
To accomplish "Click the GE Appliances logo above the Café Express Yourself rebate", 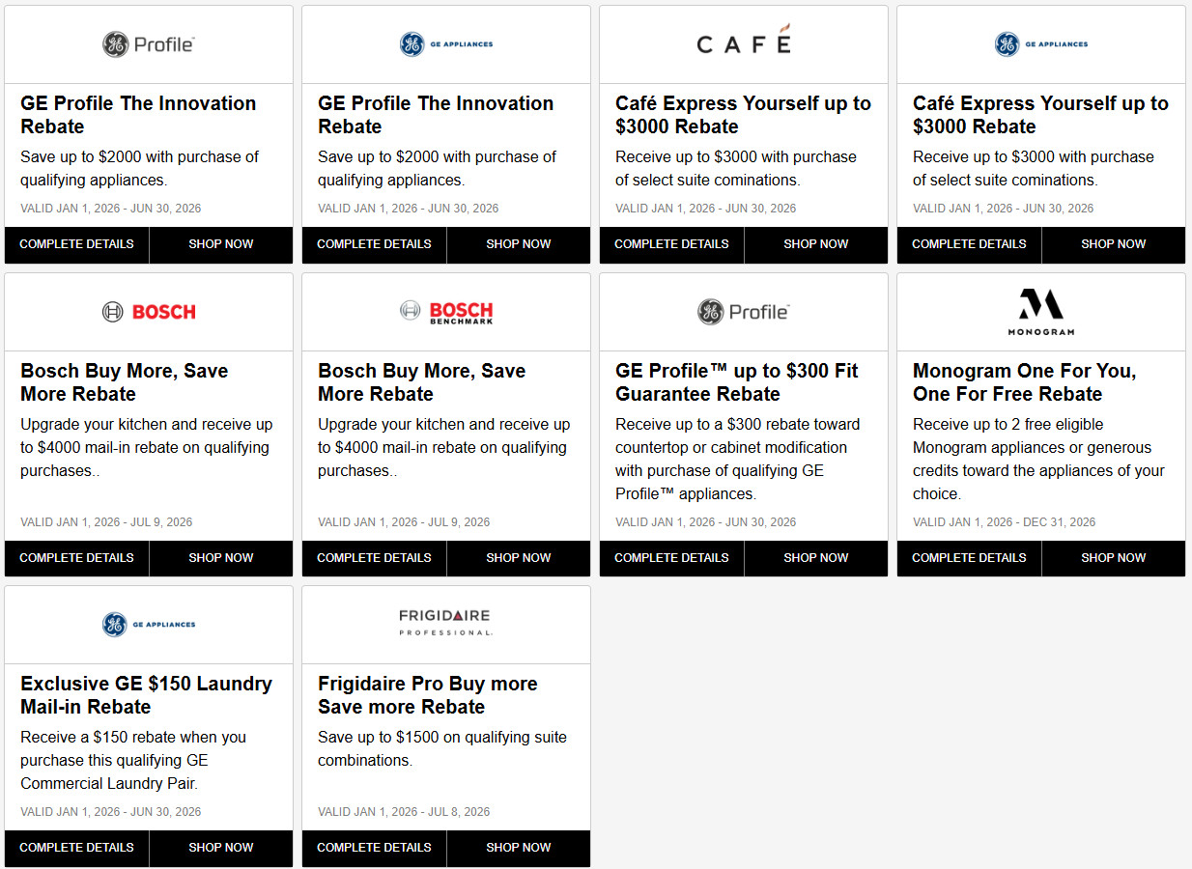I will tap(1041, 44).
